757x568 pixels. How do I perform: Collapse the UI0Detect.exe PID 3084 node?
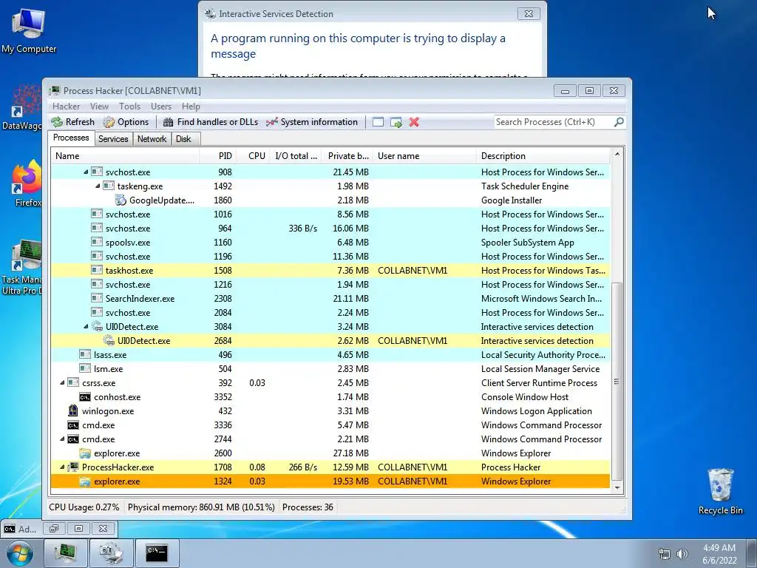[86, 326]
